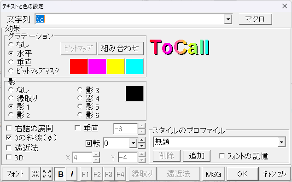Click the MSG button
Image resolution: width=292 pixels, height=182 pixels.
[x=214, y=174]
